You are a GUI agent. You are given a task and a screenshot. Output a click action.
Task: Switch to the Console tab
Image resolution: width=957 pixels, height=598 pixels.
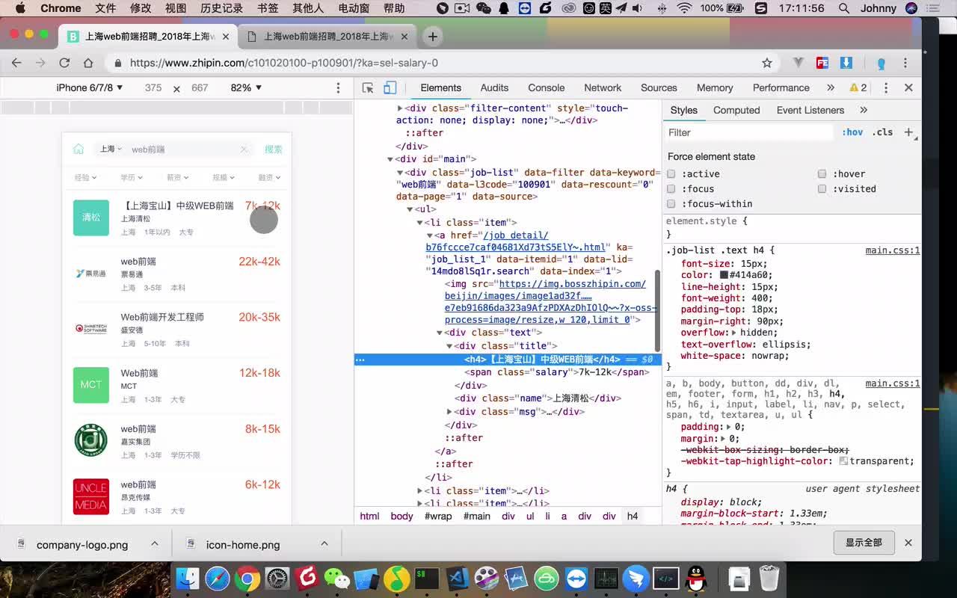pyautogui.click(x=546, y=87)
